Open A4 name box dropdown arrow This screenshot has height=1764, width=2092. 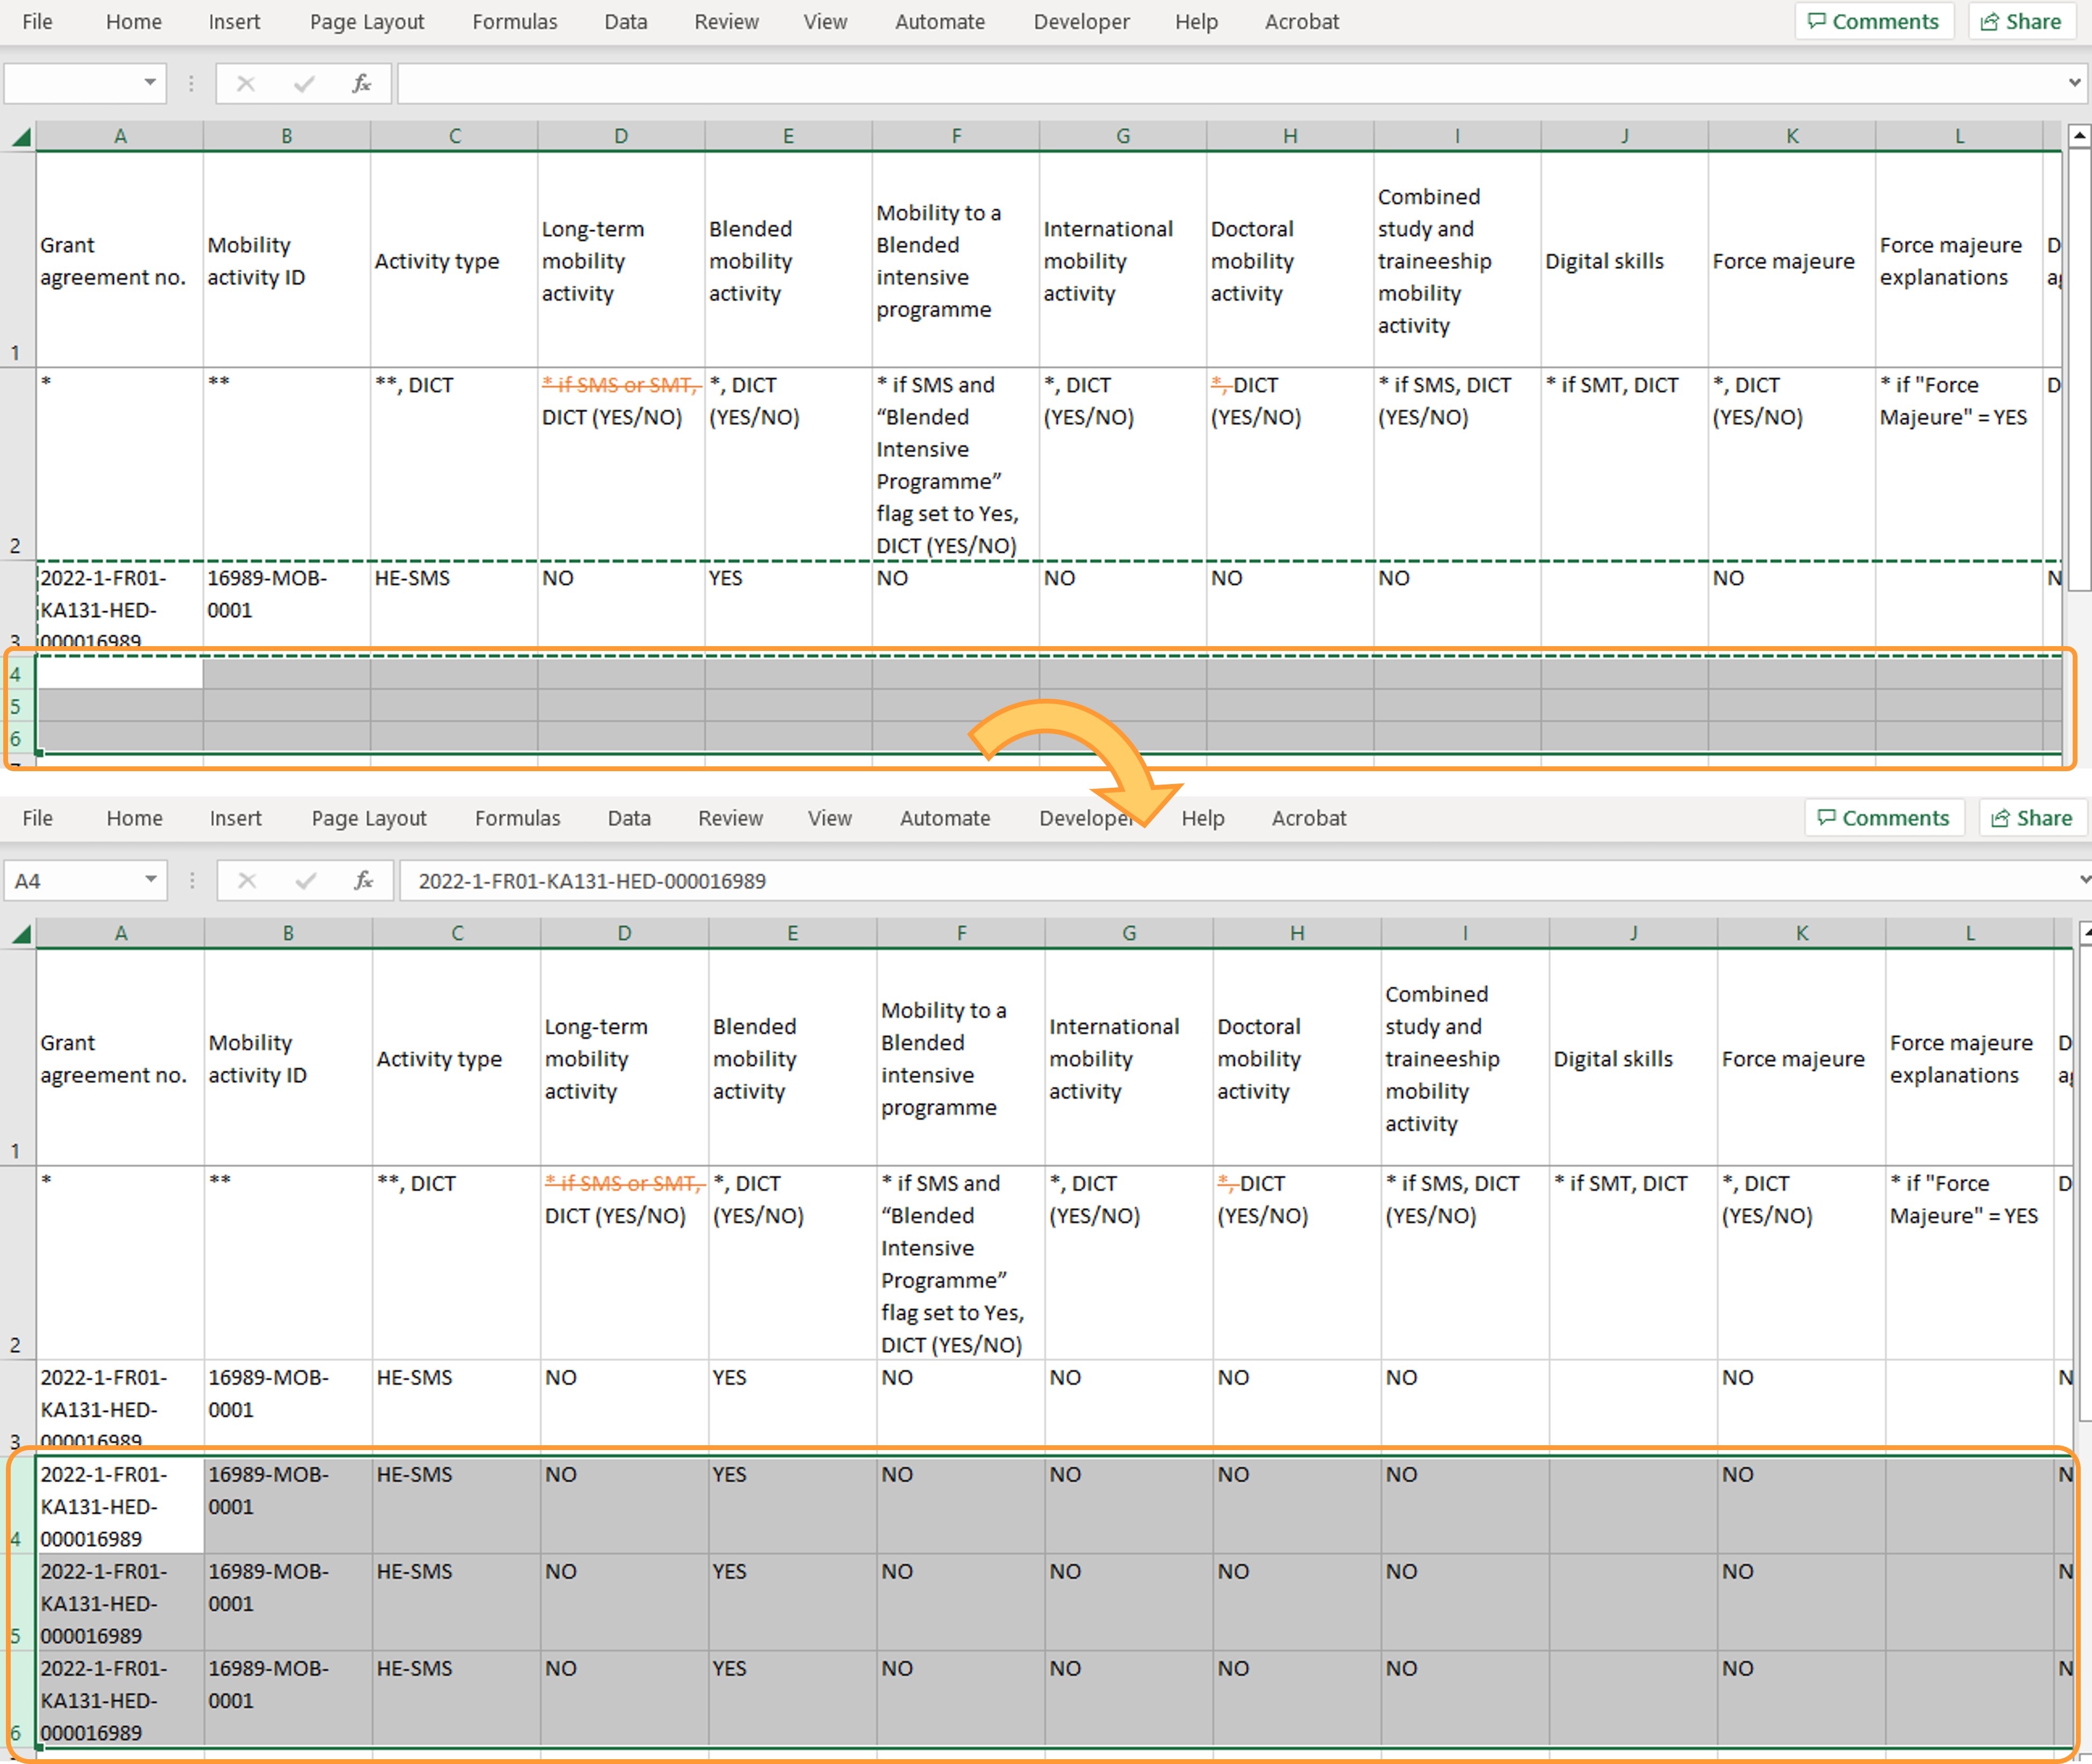point(150,880)
